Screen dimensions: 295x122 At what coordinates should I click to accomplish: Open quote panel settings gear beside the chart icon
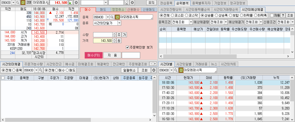(76, 3)
